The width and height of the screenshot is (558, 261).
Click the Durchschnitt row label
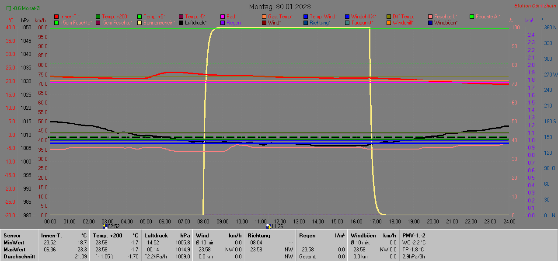[x=19, y=257]
